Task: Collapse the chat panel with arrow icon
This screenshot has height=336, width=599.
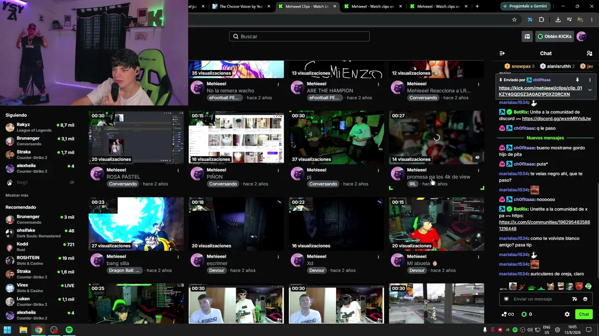Action: (502, 53)
